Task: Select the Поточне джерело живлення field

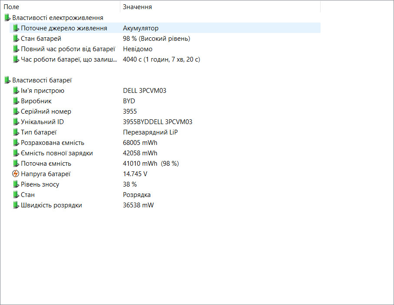Action: coord(64,28)
